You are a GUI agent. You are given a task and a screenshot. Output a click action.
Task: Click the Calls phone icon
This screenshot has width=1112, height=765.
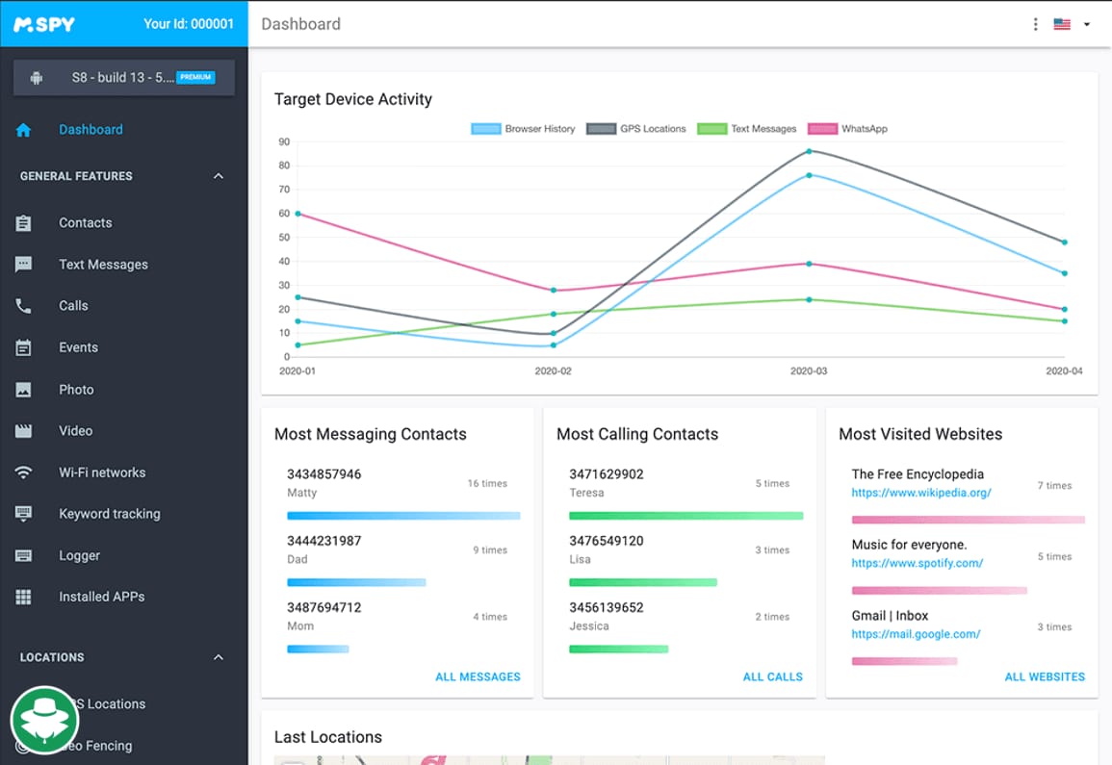click(24, 306)
